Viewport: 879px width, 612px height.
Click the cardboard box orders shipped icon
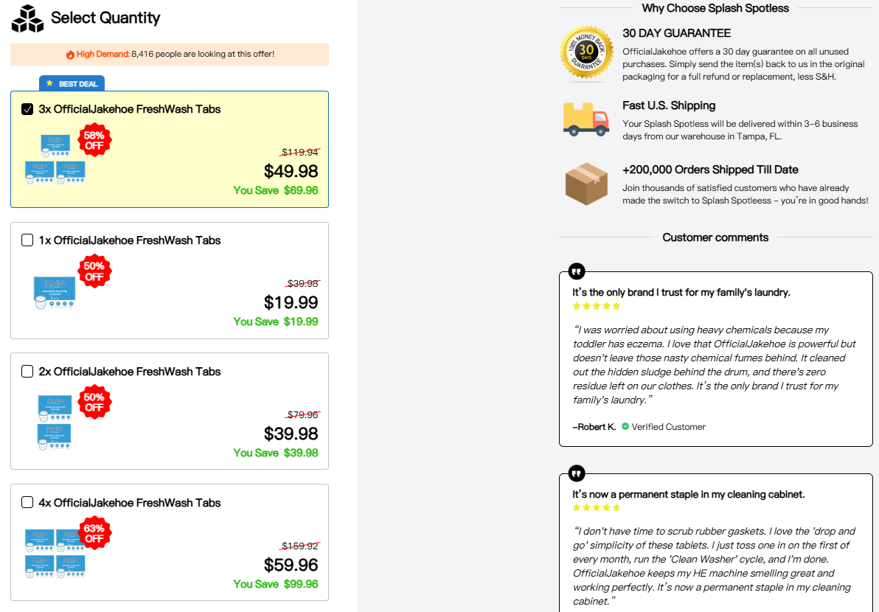click(x=586, y=184)
